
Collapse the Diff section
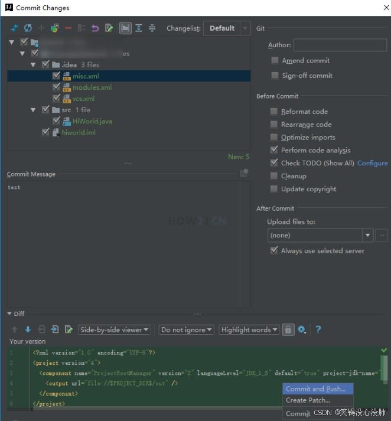(x=9, y=314)
